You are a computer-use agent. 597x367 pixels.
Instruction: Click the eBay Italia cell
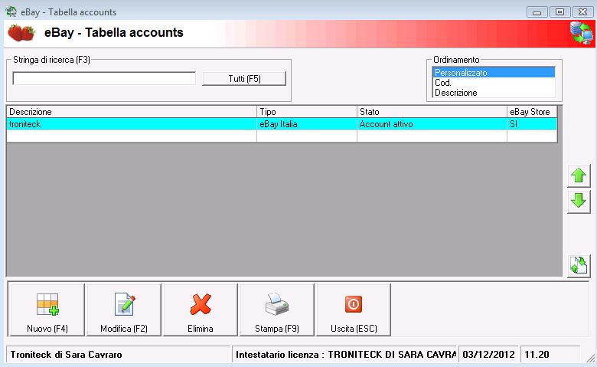point(307,124)
